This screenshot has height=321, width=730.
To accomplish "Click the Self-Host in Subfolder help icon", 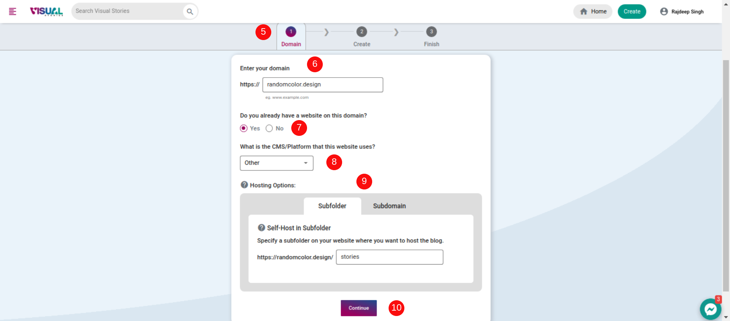I will tap(262, 228).
